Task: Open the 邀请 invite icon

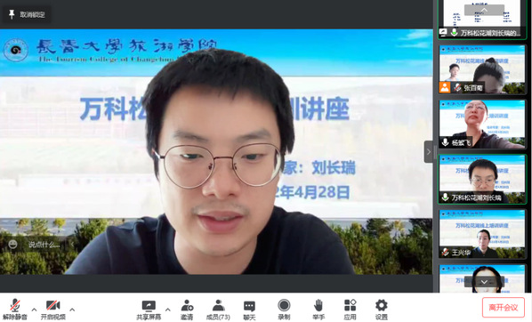Action: click(x=187, y=310)
